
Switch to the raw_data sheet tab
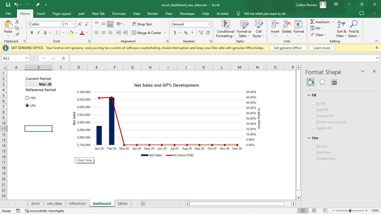pyautogui.click(x=54, y=204)
